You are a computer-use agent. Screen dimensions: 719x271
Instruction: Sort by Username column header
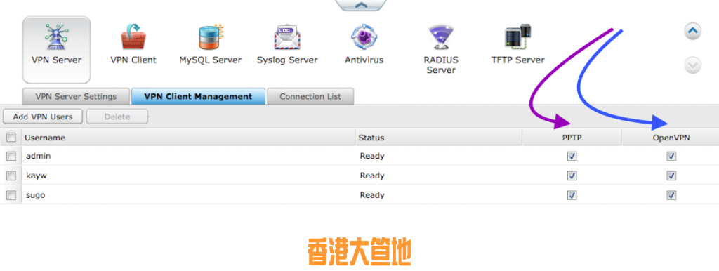click(188, 138)
